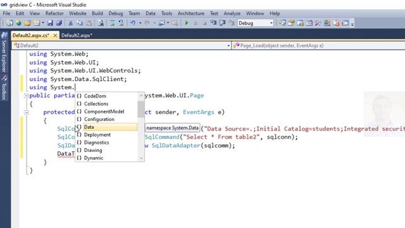Open the Server Explorer side panel
The image size is (405, 228).
(x=4, y=53)
